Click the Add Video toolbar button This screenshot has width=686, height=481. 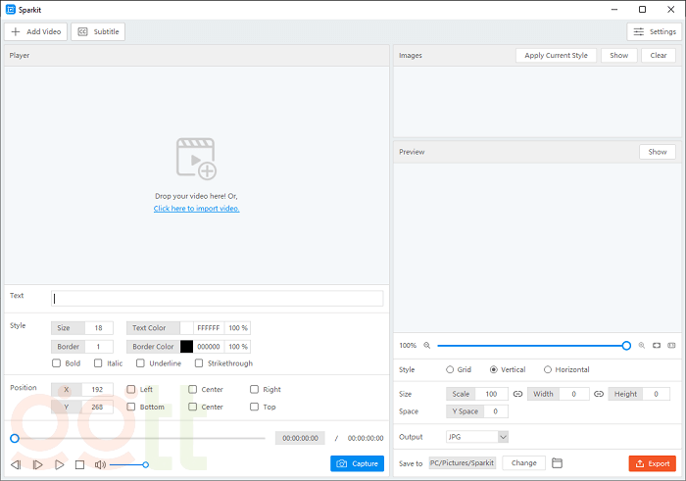[x=36, y=31]
